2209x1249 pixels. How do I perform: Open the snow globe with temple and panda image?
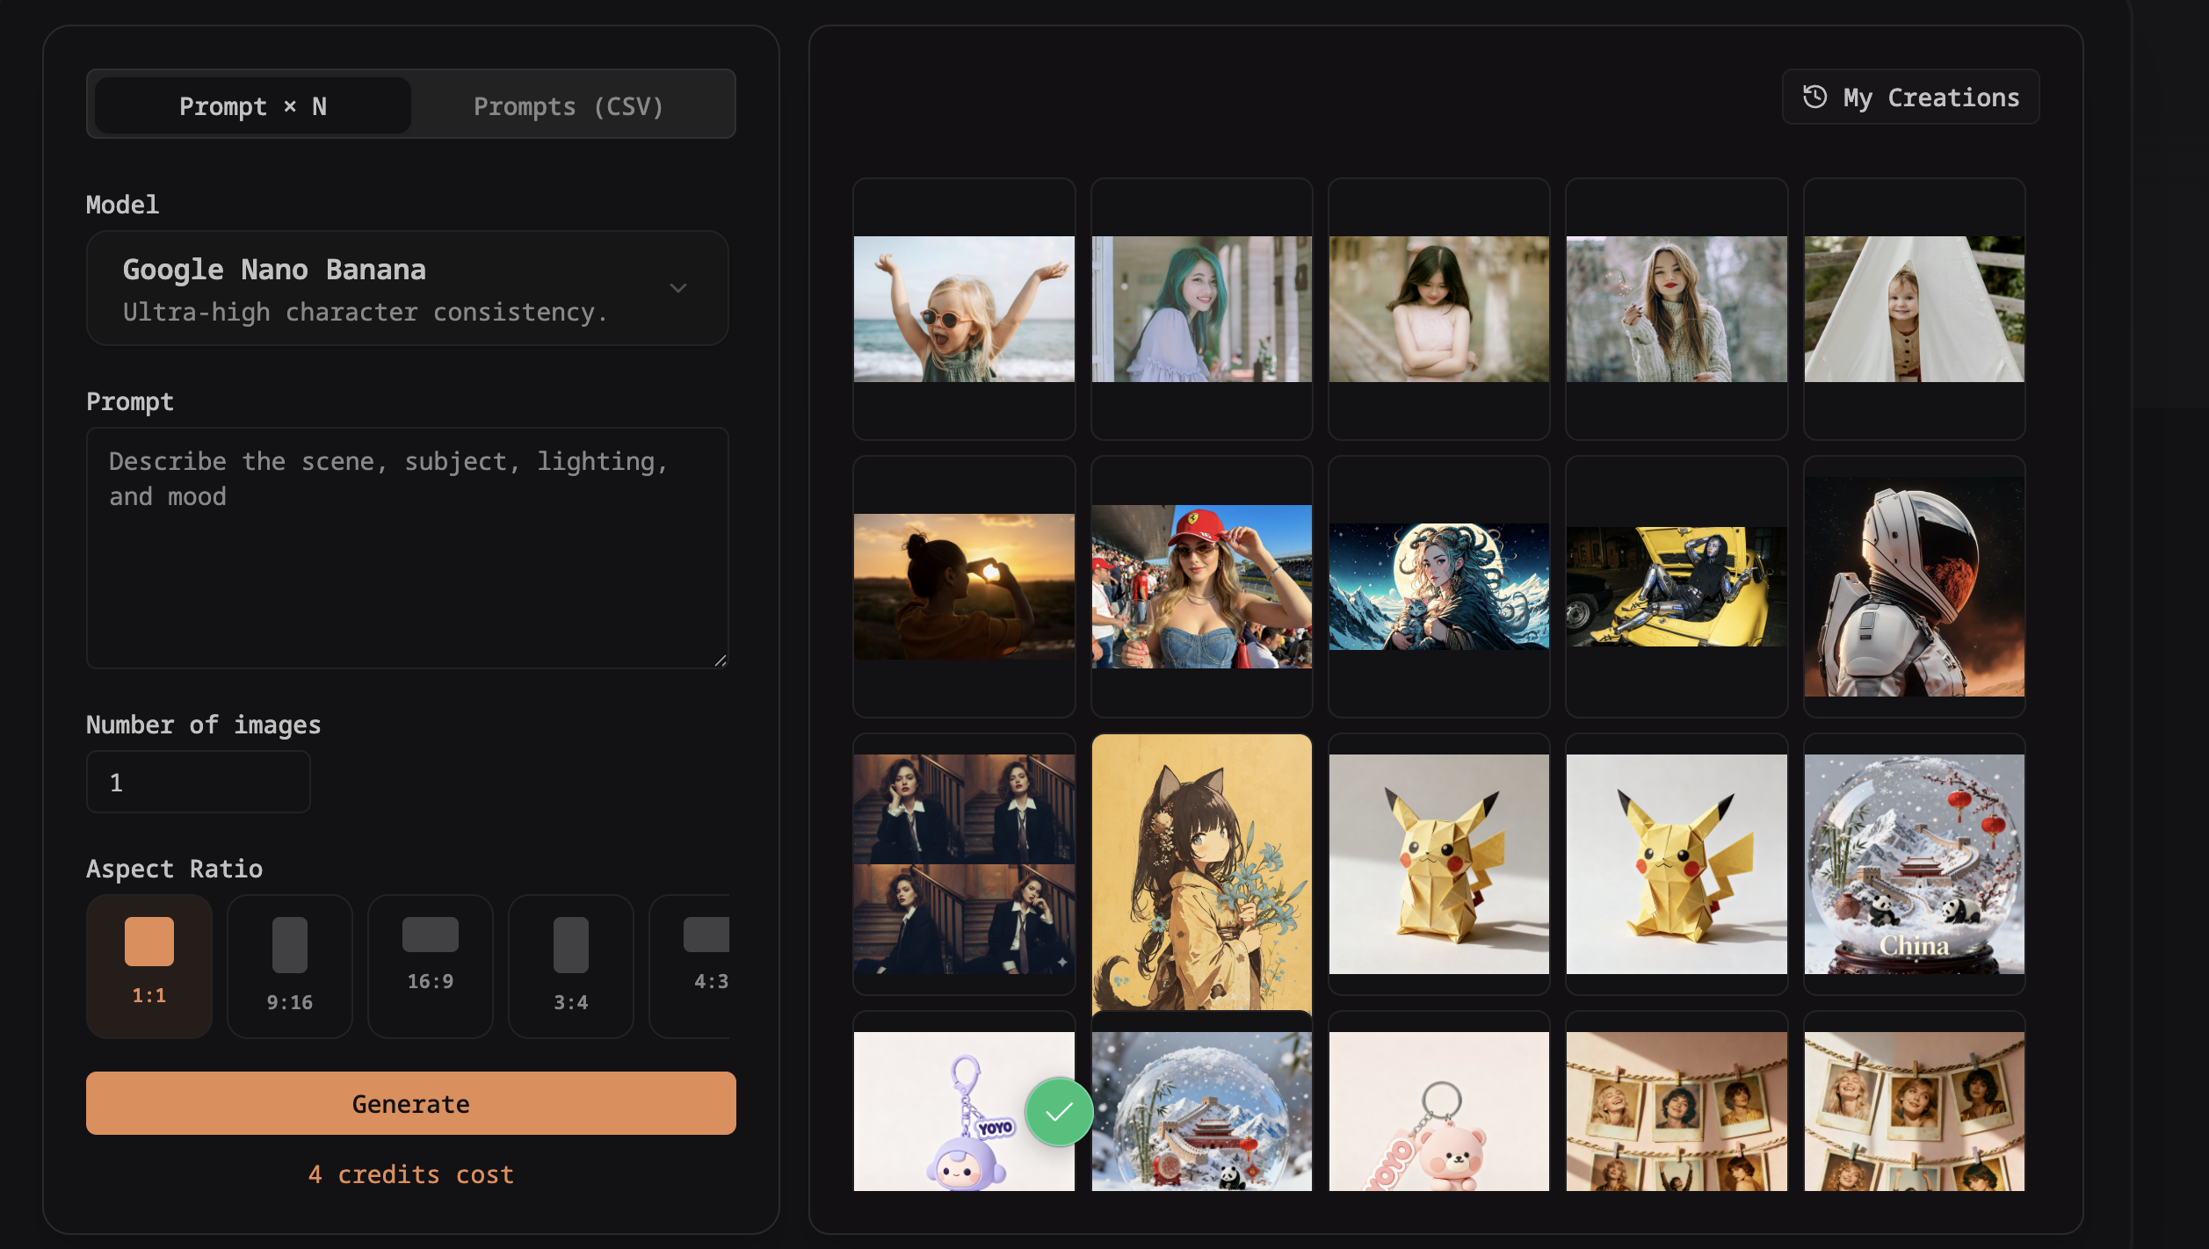[x=1202, y=1111]
